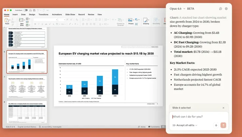Open the font size combo box
The image size is (242, 137).
[x=62, y=20]
